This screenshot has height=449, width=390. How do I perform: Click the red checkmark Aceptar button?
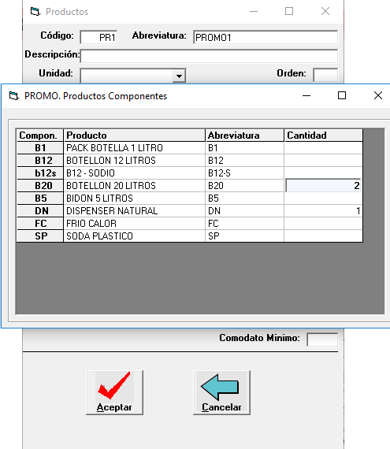coord(114,392)
